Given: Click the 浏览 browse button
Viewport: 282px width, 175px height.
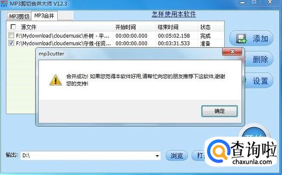Looking at the screenshot, I should tap(177, 156).
